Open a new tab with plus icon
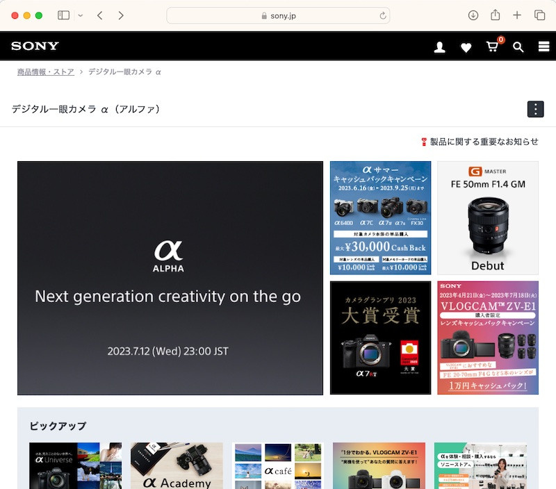 (517, 15)
